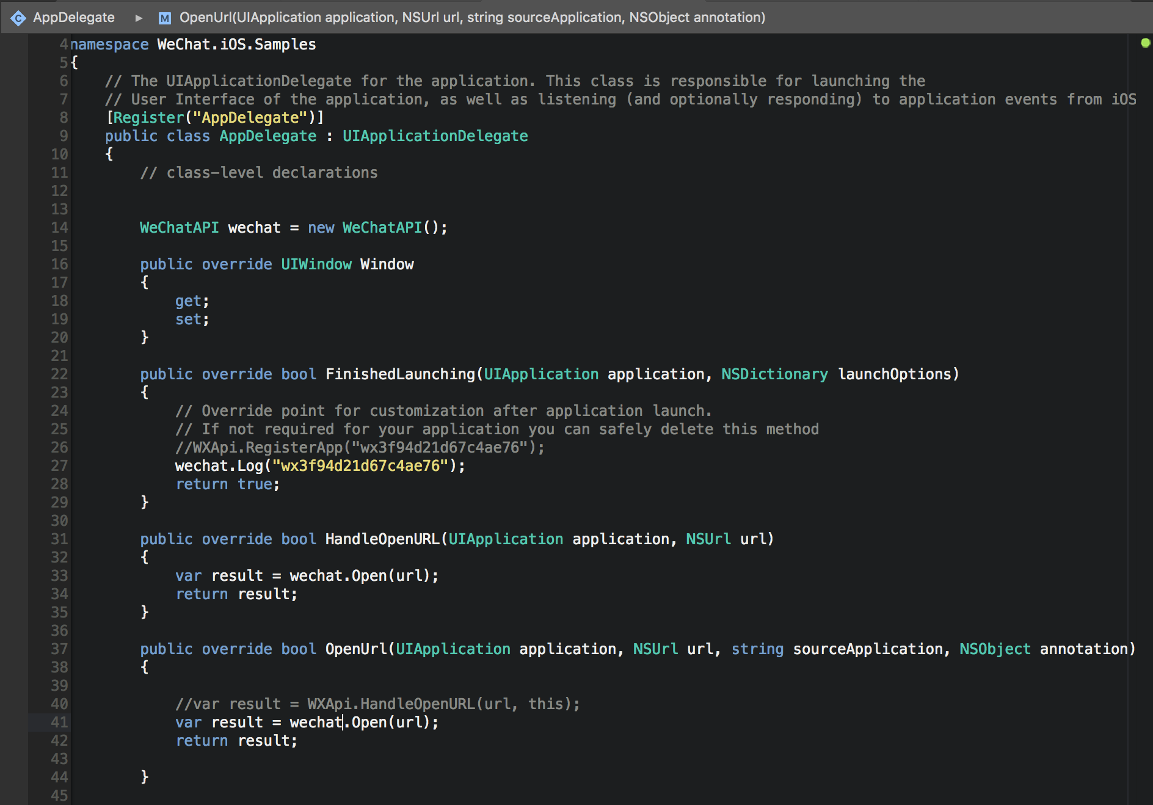1153x805 pixels.
Task: Click HandleOpenURL method name
Action: pos(382,539)
